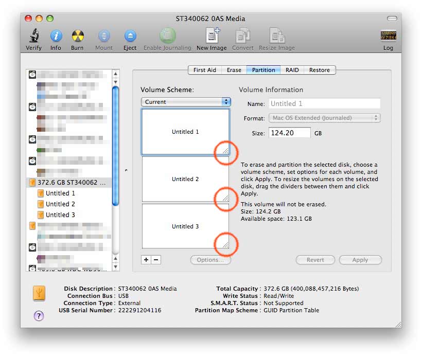Switch to the Erase tab

(234, 70)
